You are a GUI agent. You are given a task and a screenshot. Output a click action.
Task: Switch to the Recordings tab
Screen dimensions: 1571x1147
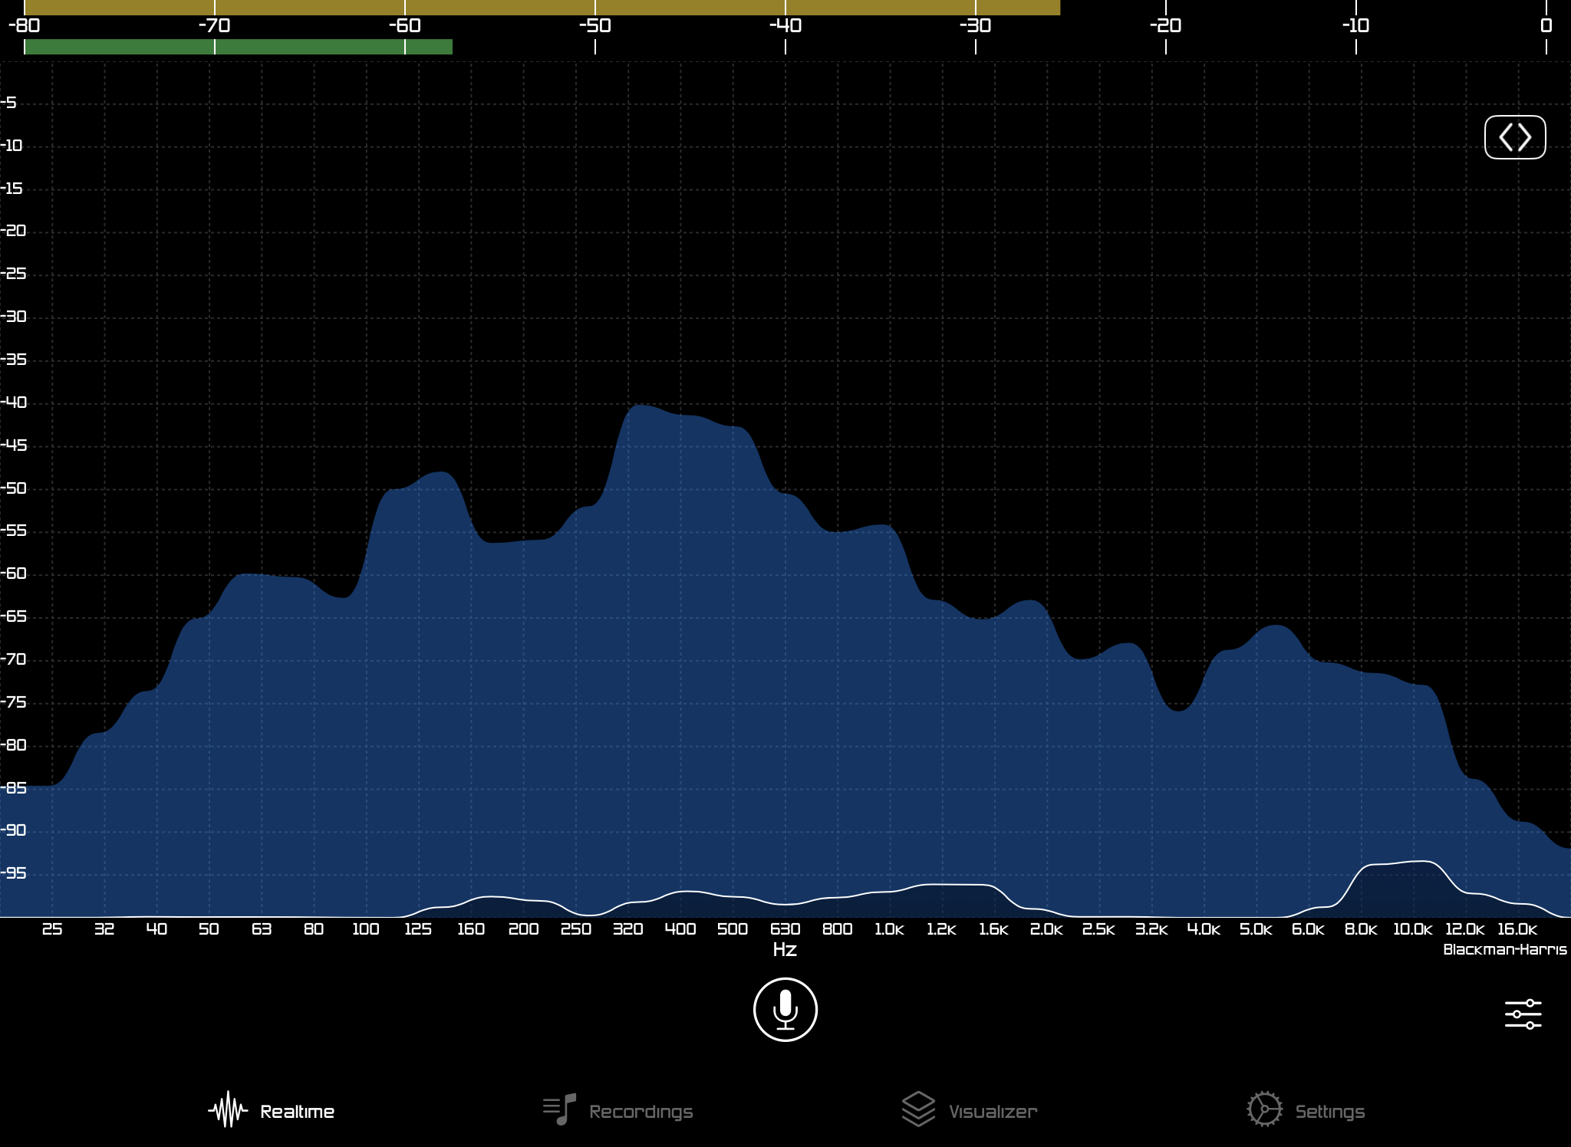(x=618, y=1110)
